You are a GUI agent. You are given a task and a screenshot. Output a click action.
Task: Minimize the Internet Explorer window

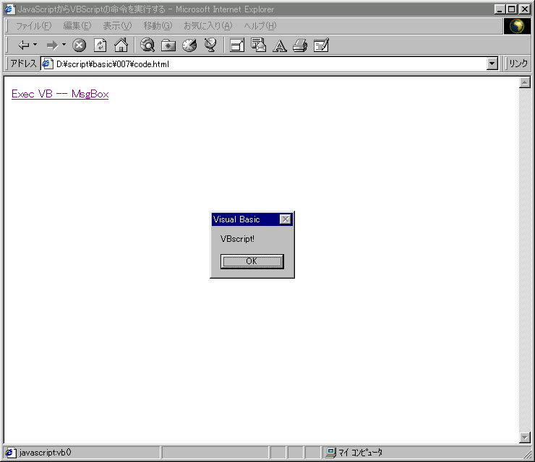pos(500,9)
